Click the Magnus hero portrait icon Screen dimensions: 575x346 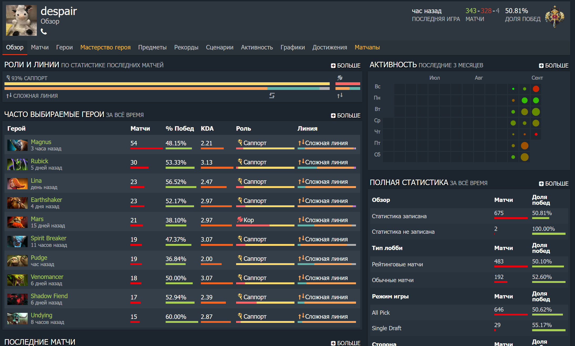[17, 145]
